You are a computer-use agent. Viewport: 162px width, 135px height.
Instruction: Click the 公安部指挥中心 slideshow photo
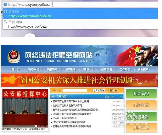click(25, 108)
